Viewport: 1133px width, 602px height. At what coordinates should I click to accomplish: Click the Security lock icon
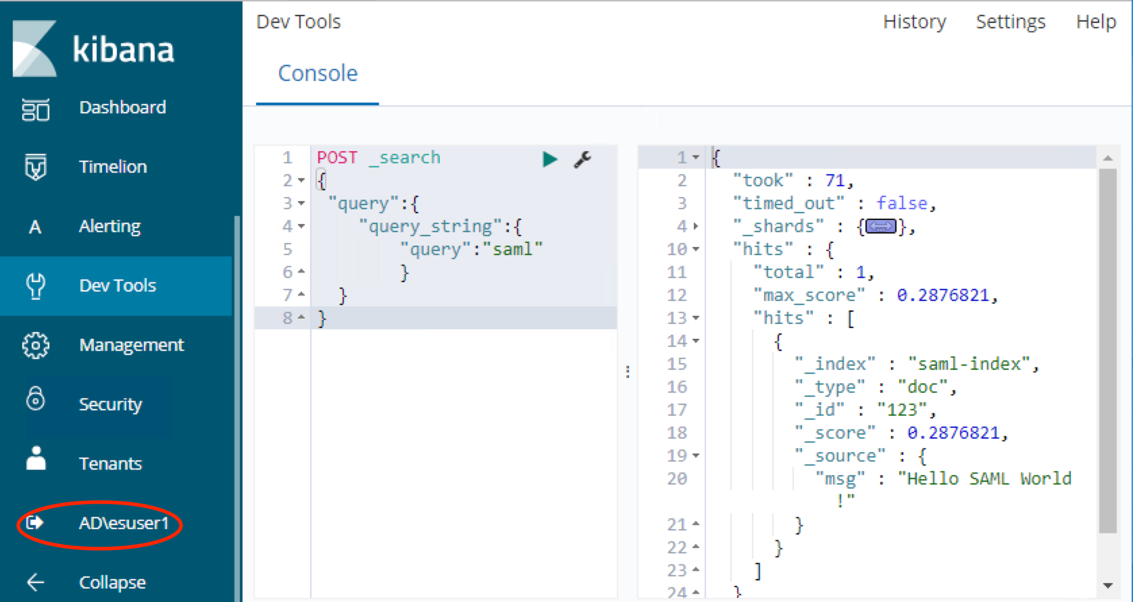click(x=36, y=398)
